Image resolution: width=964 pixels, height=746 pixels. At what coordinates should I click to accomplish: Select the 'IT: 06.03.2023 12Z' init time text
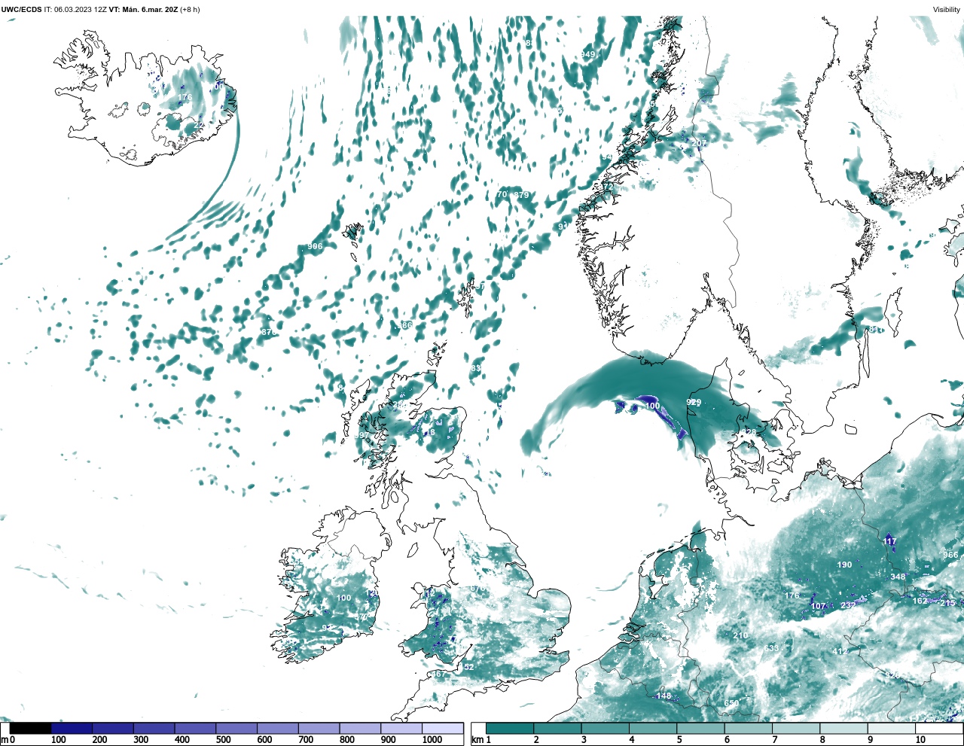pyautogui.click(x=75, y=10)
